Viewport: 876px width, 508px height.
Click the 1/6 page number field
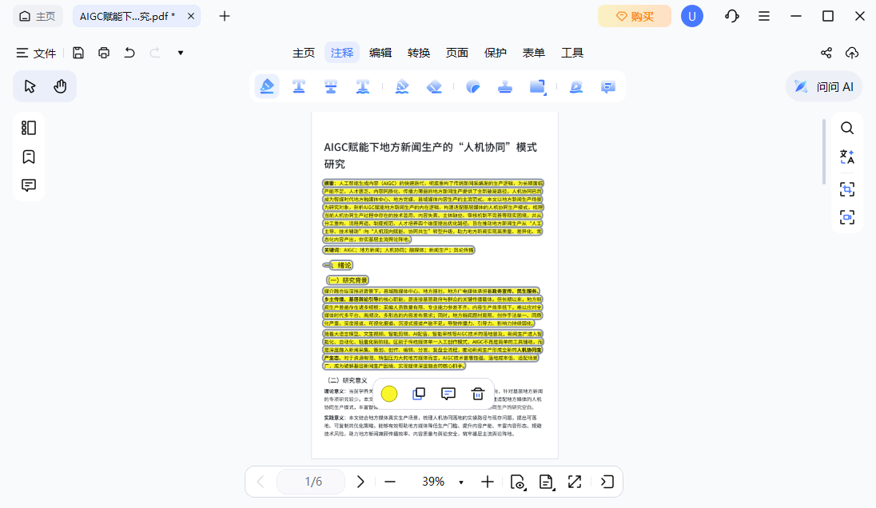[311, 481]
